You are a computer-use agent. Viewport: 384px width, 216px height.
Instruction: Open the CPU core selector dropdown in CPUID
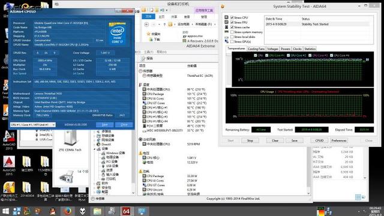point(33,125)
